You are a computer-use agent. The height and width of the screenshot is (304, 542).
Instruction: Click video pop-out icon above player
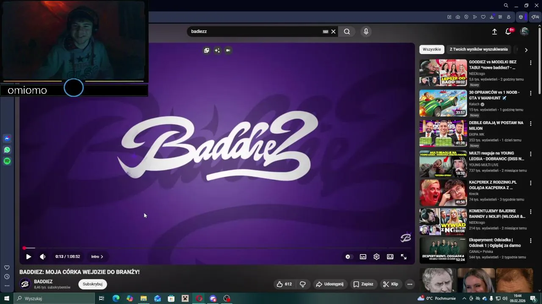[x=207, y=50]
